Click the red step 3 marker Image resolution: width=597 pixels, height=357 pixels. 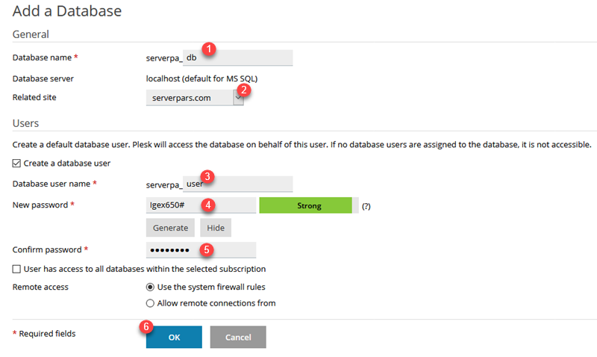207,176
